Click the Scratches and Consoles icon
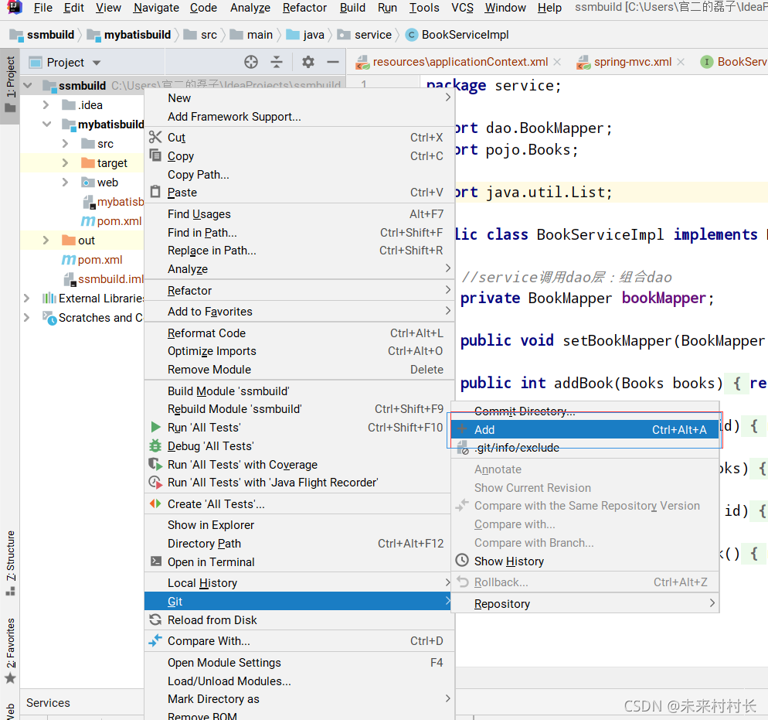 tap(49, 318)
